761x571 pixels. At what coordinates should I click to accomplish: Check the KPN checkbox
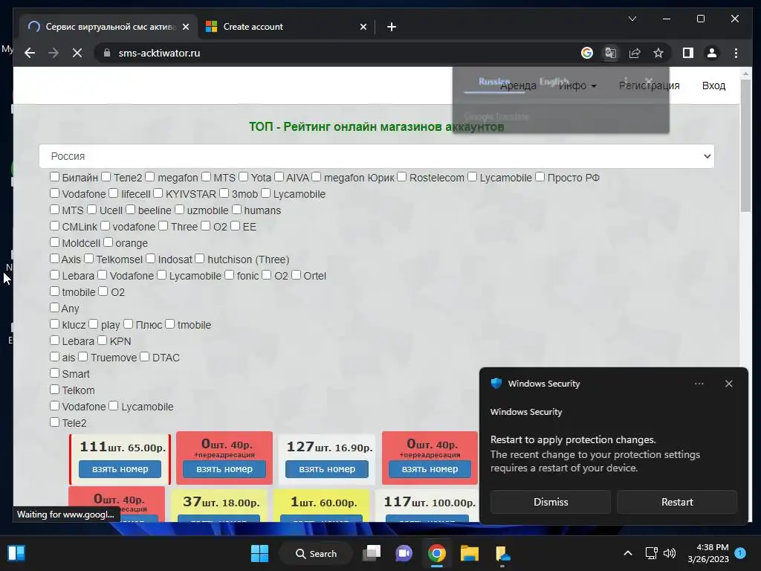coord(102,341)
